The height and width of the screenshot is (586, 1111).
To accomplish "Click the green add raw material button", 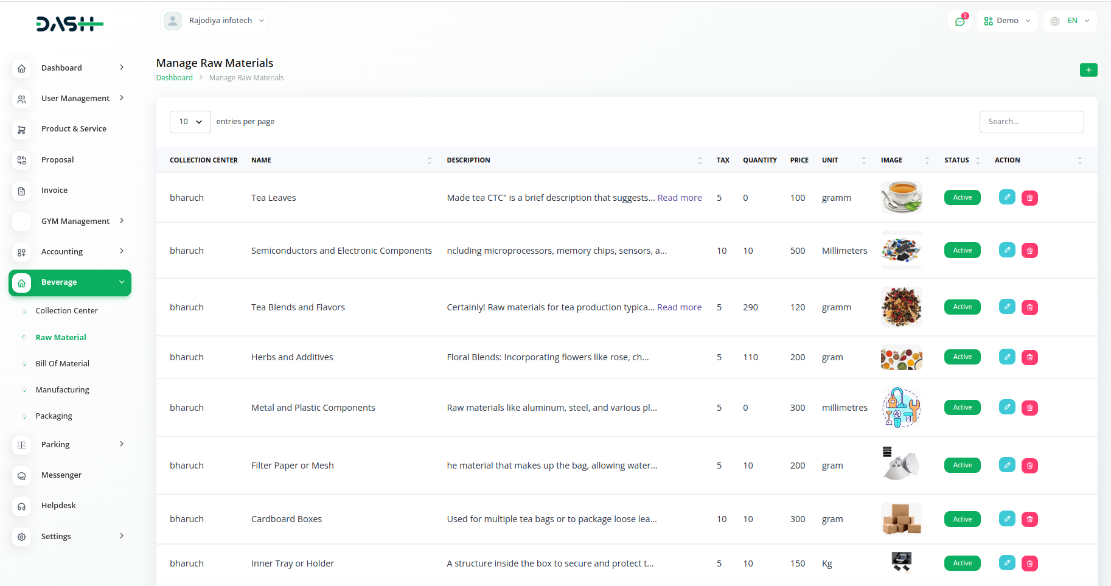I will [1088, 70].
